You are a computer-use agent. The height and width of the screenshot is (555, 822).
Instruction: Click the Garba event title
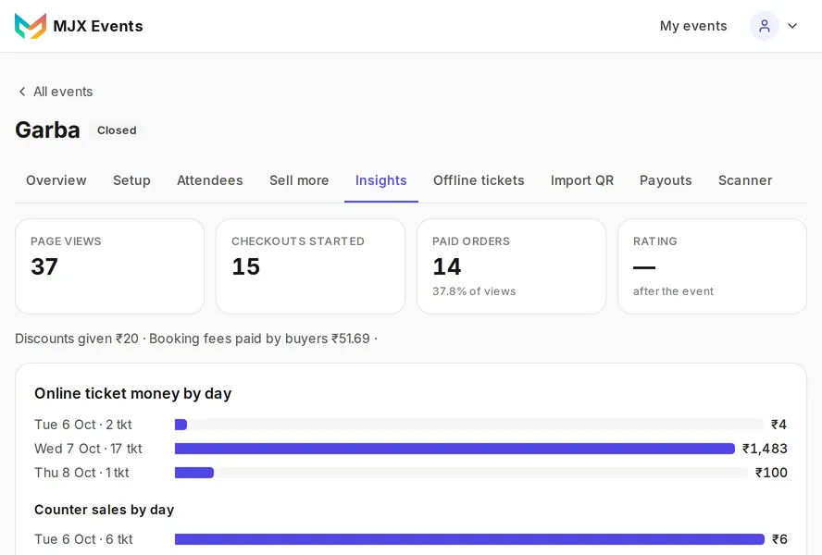pyautogui.click(x=47, y=130)
